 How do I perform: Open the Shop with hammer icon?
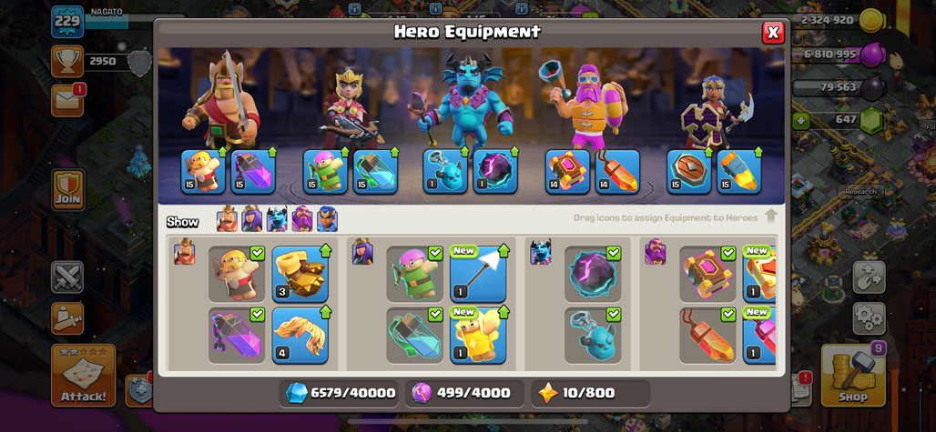point(852,376)
